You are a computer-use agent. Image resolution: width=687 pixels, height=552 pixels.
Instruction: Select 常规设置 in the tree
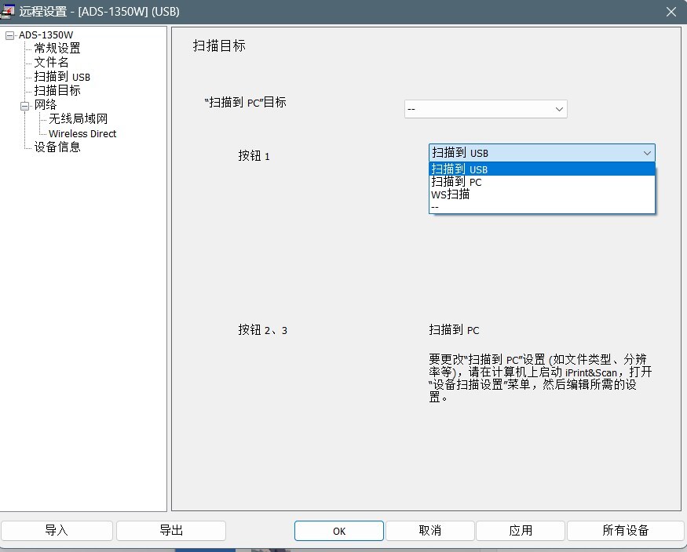(x=57, y=49)
